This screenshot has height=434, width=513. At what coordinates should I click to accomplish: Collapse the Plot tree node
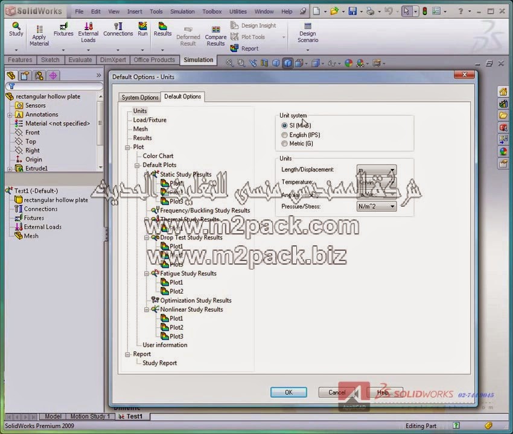127,148
